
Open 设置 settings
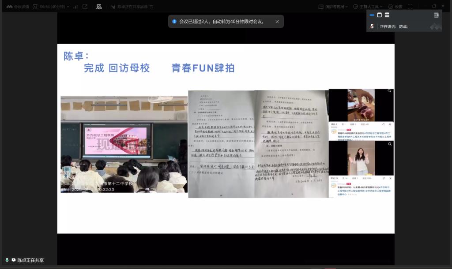[395, 7]
